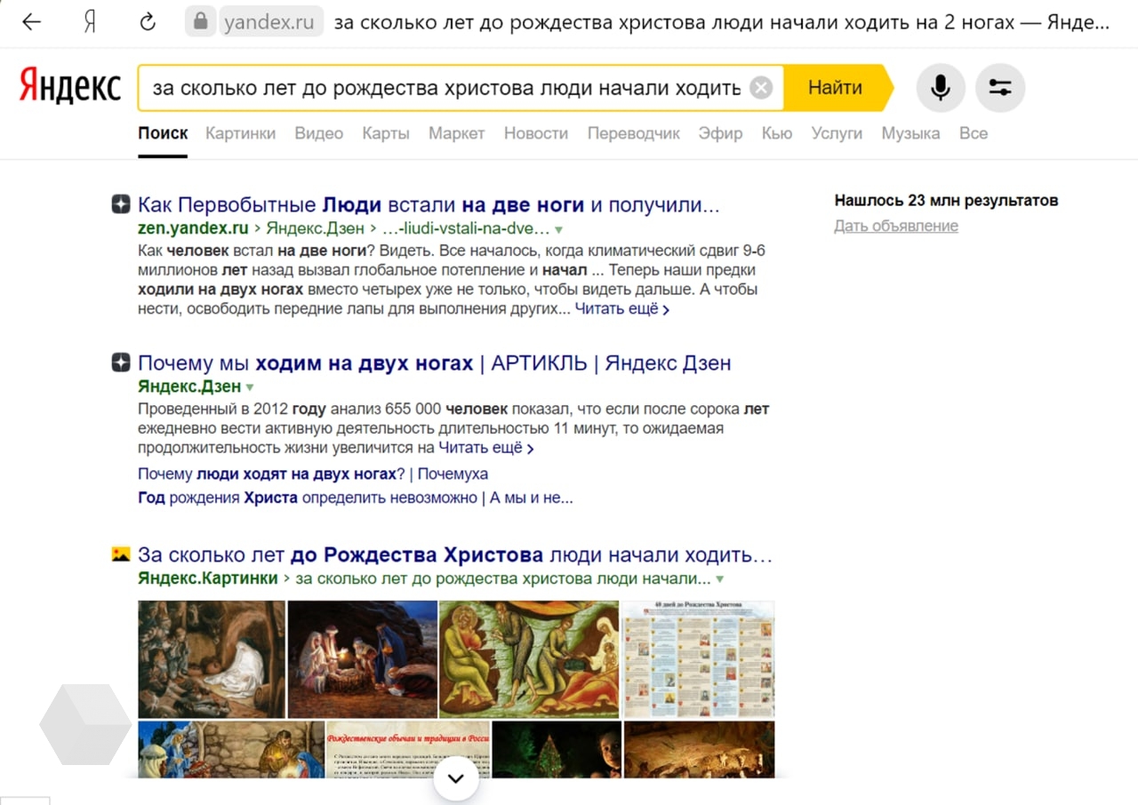Open Yandex home via the Я icon

tap(90, 22)
